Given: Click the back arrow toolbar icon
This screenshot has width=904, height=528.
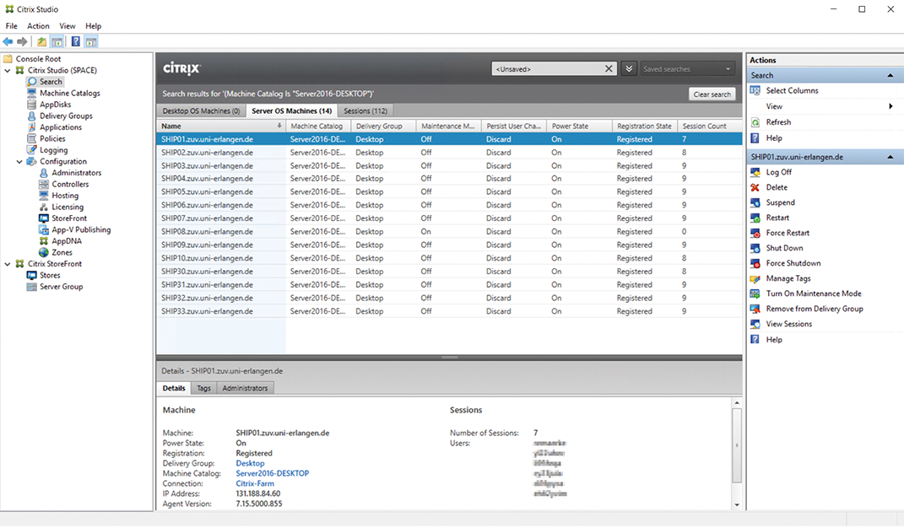Looking at the screenshot, I should [8, 41].
